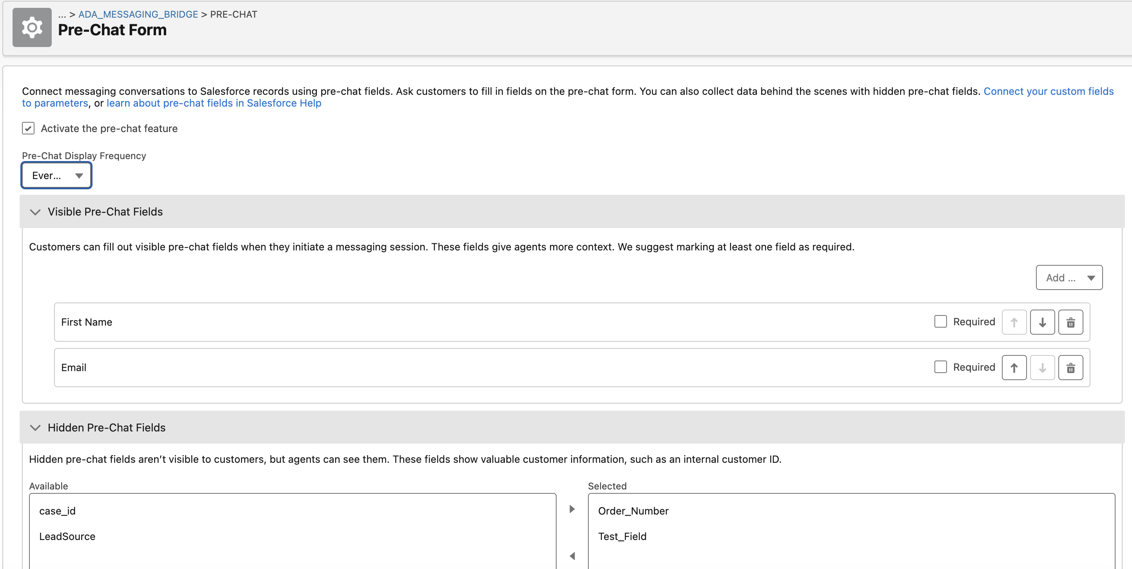Delete the First Name pre-chat field

pos(1071,322)
